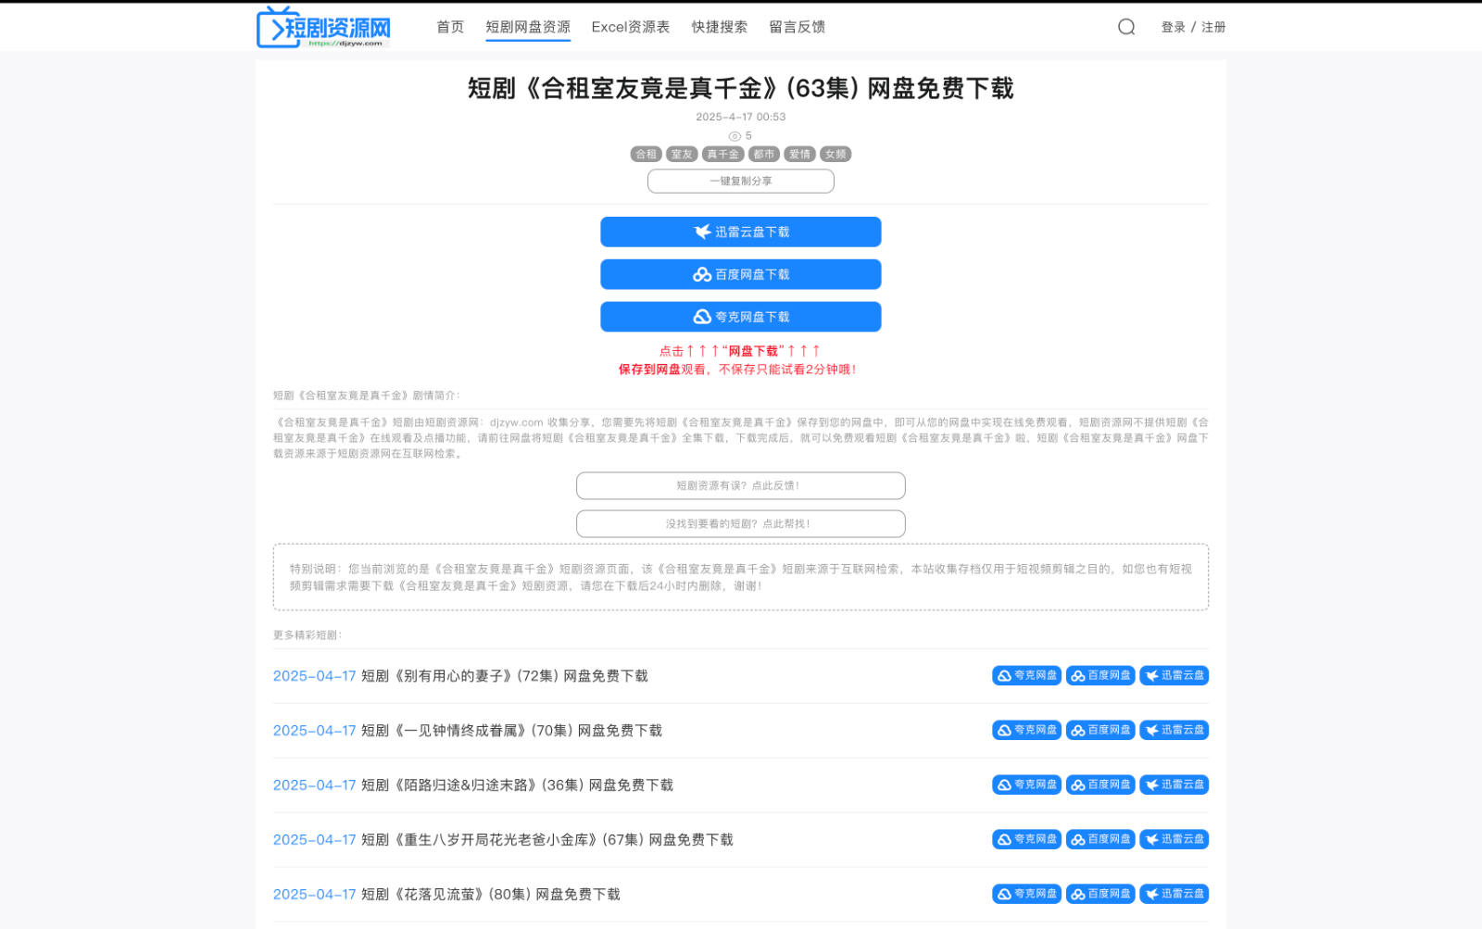This screenshot has width=1482, height=929.
Task: Click 迅雷云盘 icon for 陌路归途 row
Action: (x=1174, y=785)
